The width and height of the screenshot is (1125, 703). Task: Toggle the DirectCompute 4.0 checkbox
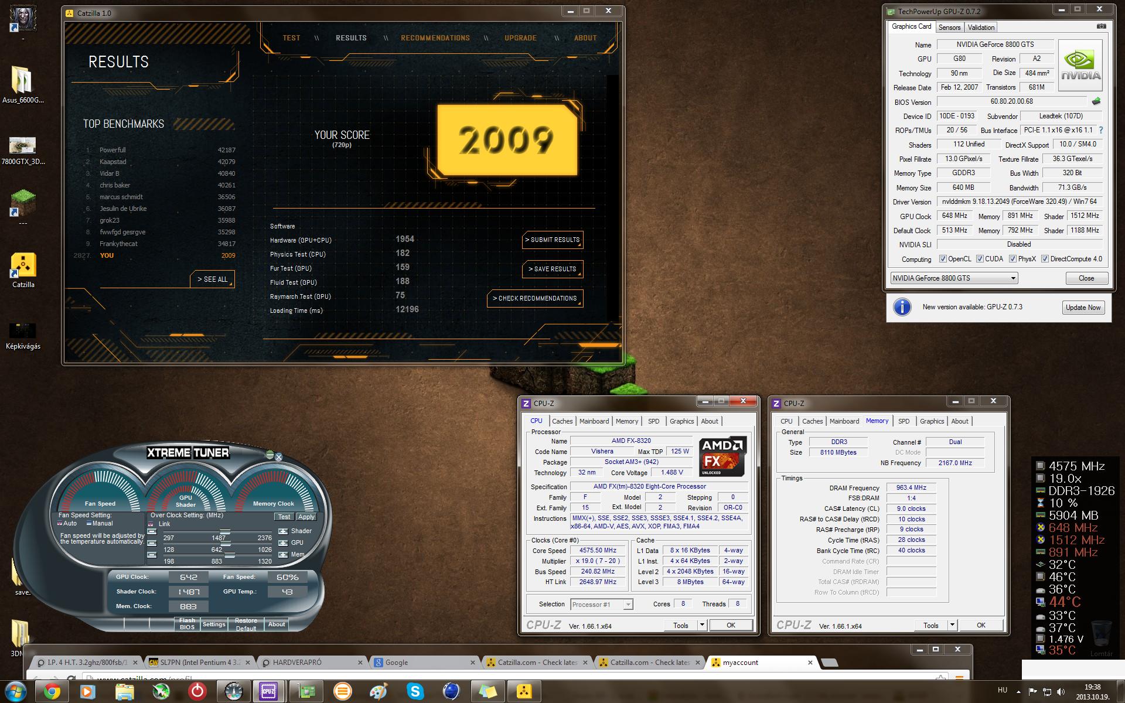[1045, 259]
